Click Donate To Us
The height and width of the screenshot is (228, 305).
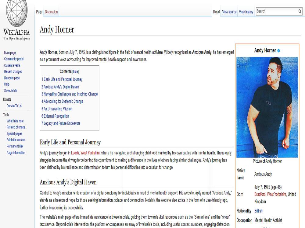click(x=14, y=105)
